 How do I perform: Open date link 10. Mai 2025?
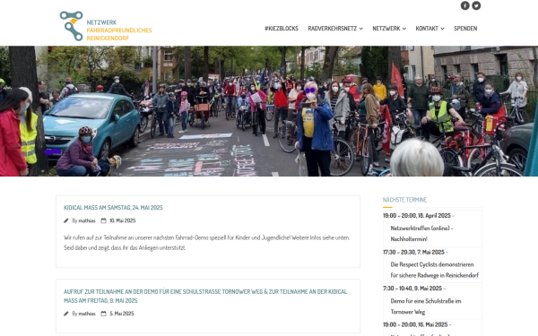click(x=123, y=220)
